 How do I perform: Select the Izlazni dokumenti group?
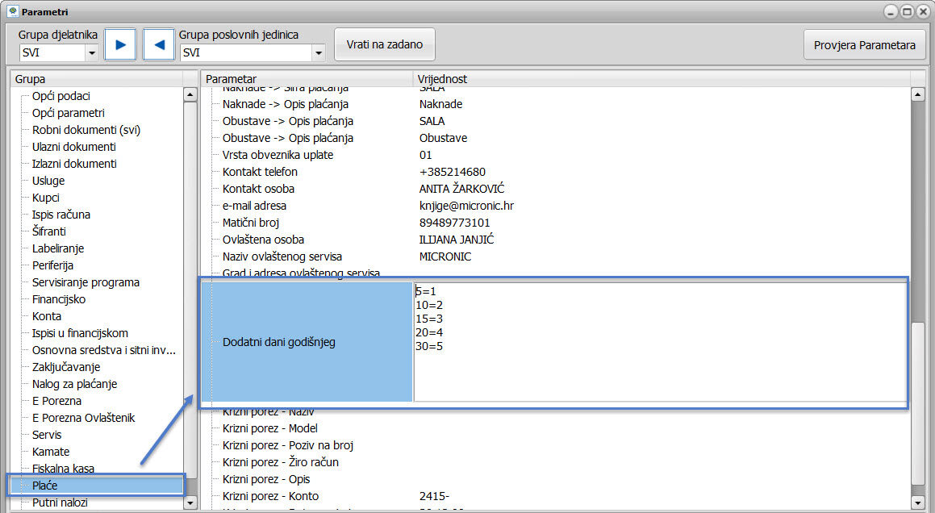pos(74,164)
